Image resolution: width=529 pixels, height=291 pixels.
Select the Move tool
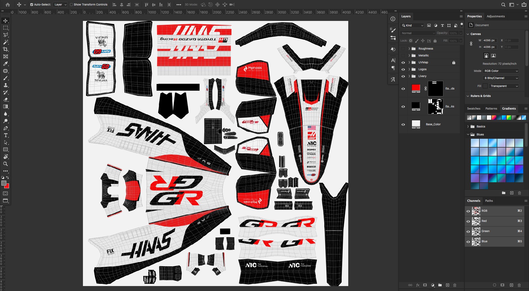point(6,21)
